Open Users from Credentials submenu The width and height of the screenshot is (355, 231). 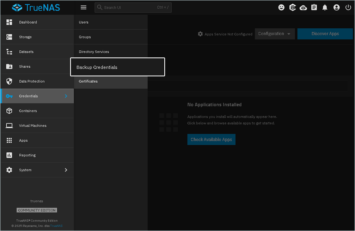pyautogui.click(x=84, y=22)
